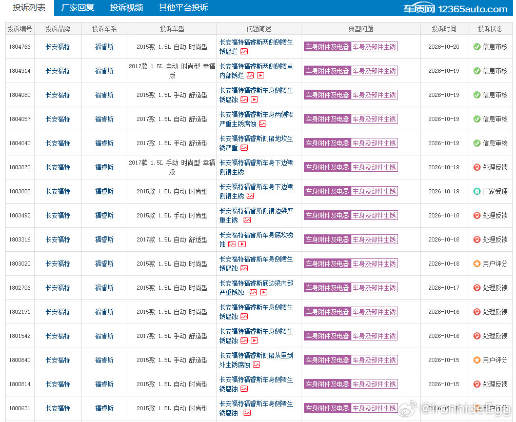
Task: Click the green 信息审核 status icon for 1804766
Action: coord(477,47)
